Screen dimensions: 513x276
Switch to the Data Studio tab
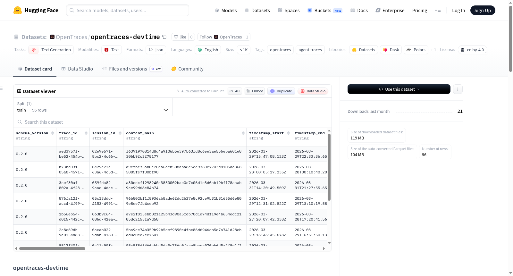77,69
